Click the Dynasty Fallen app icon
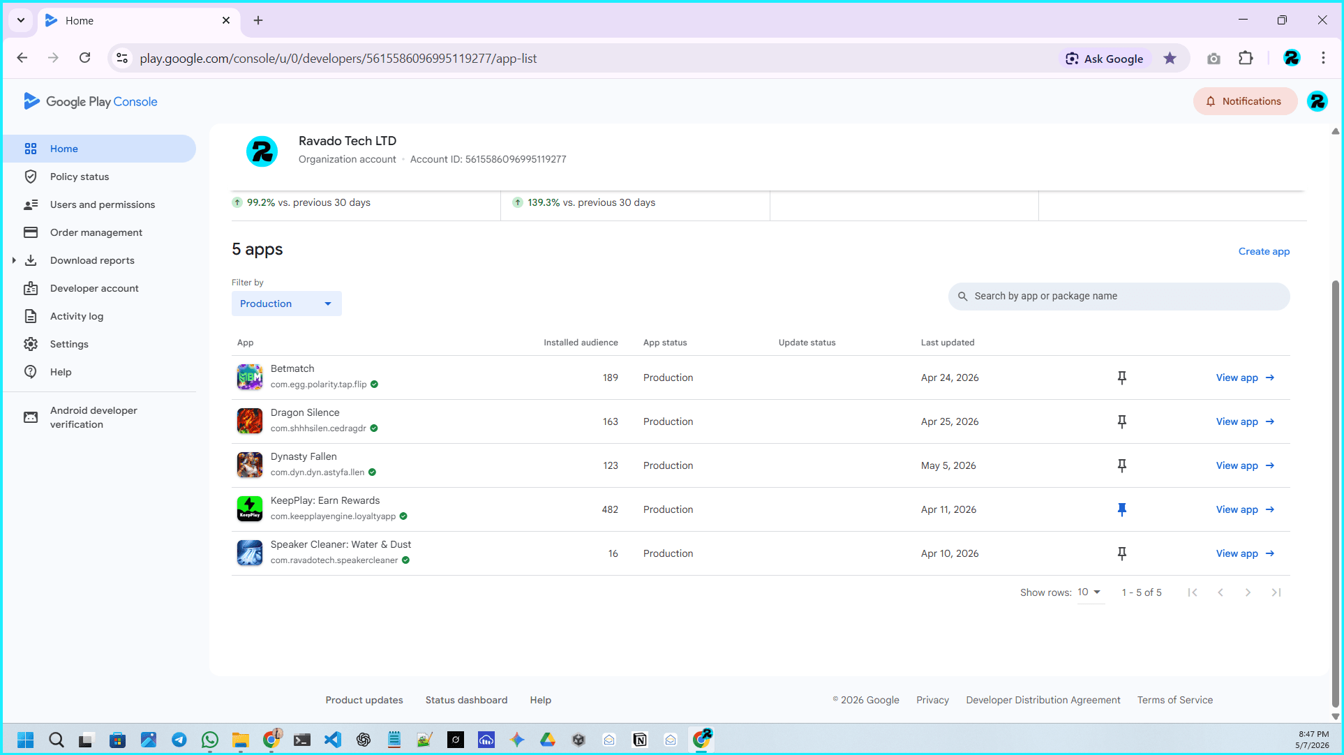 (249, 465)
